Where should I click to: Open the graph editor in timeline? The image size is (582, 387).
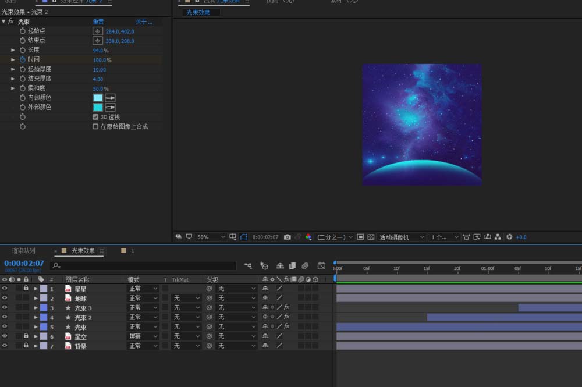point(321,266)
